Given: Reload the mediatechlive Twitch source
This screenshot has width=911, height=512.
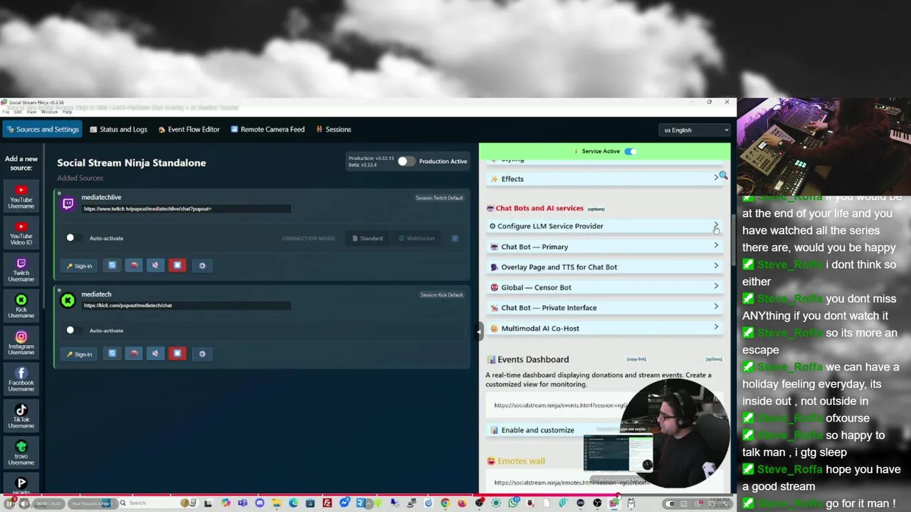Looking at the screenshot, I should point(112,265).
